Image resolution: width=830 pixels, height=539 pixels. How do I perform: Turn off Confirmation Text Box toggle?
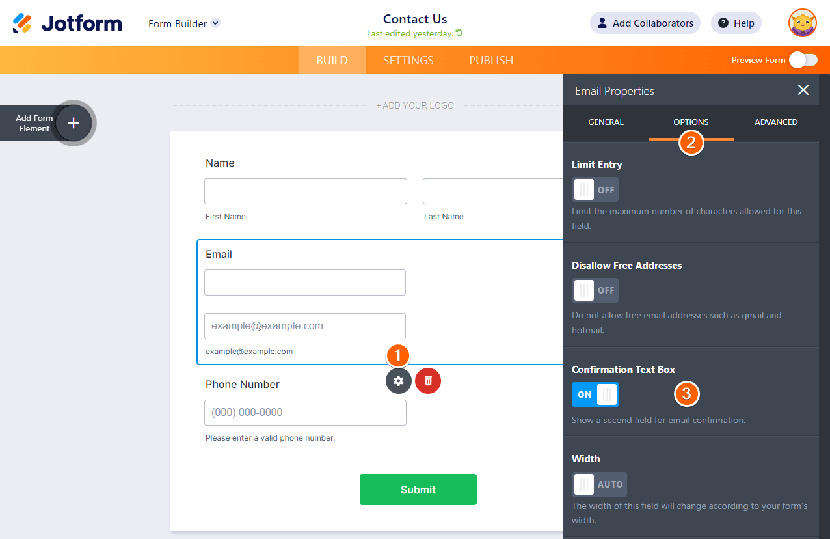(x=595, y=394)
